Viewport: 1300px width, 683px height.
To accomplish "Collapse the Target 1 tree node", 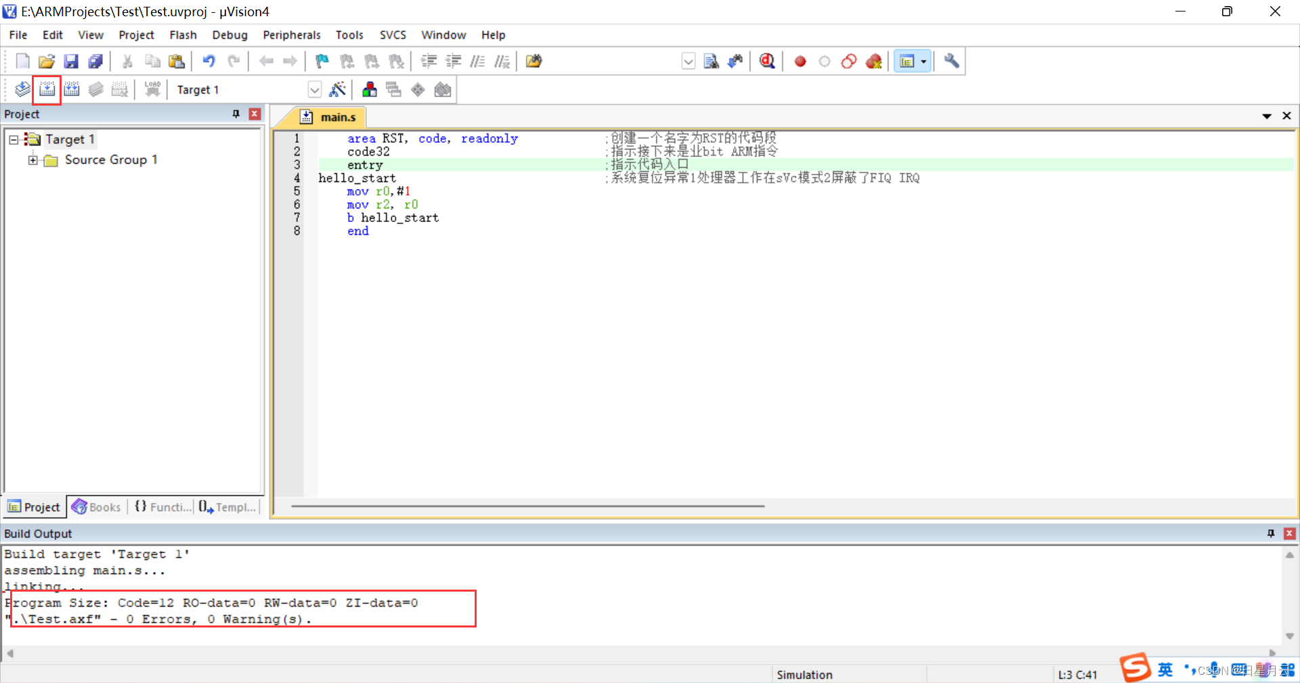I will (x=14, y=139).
